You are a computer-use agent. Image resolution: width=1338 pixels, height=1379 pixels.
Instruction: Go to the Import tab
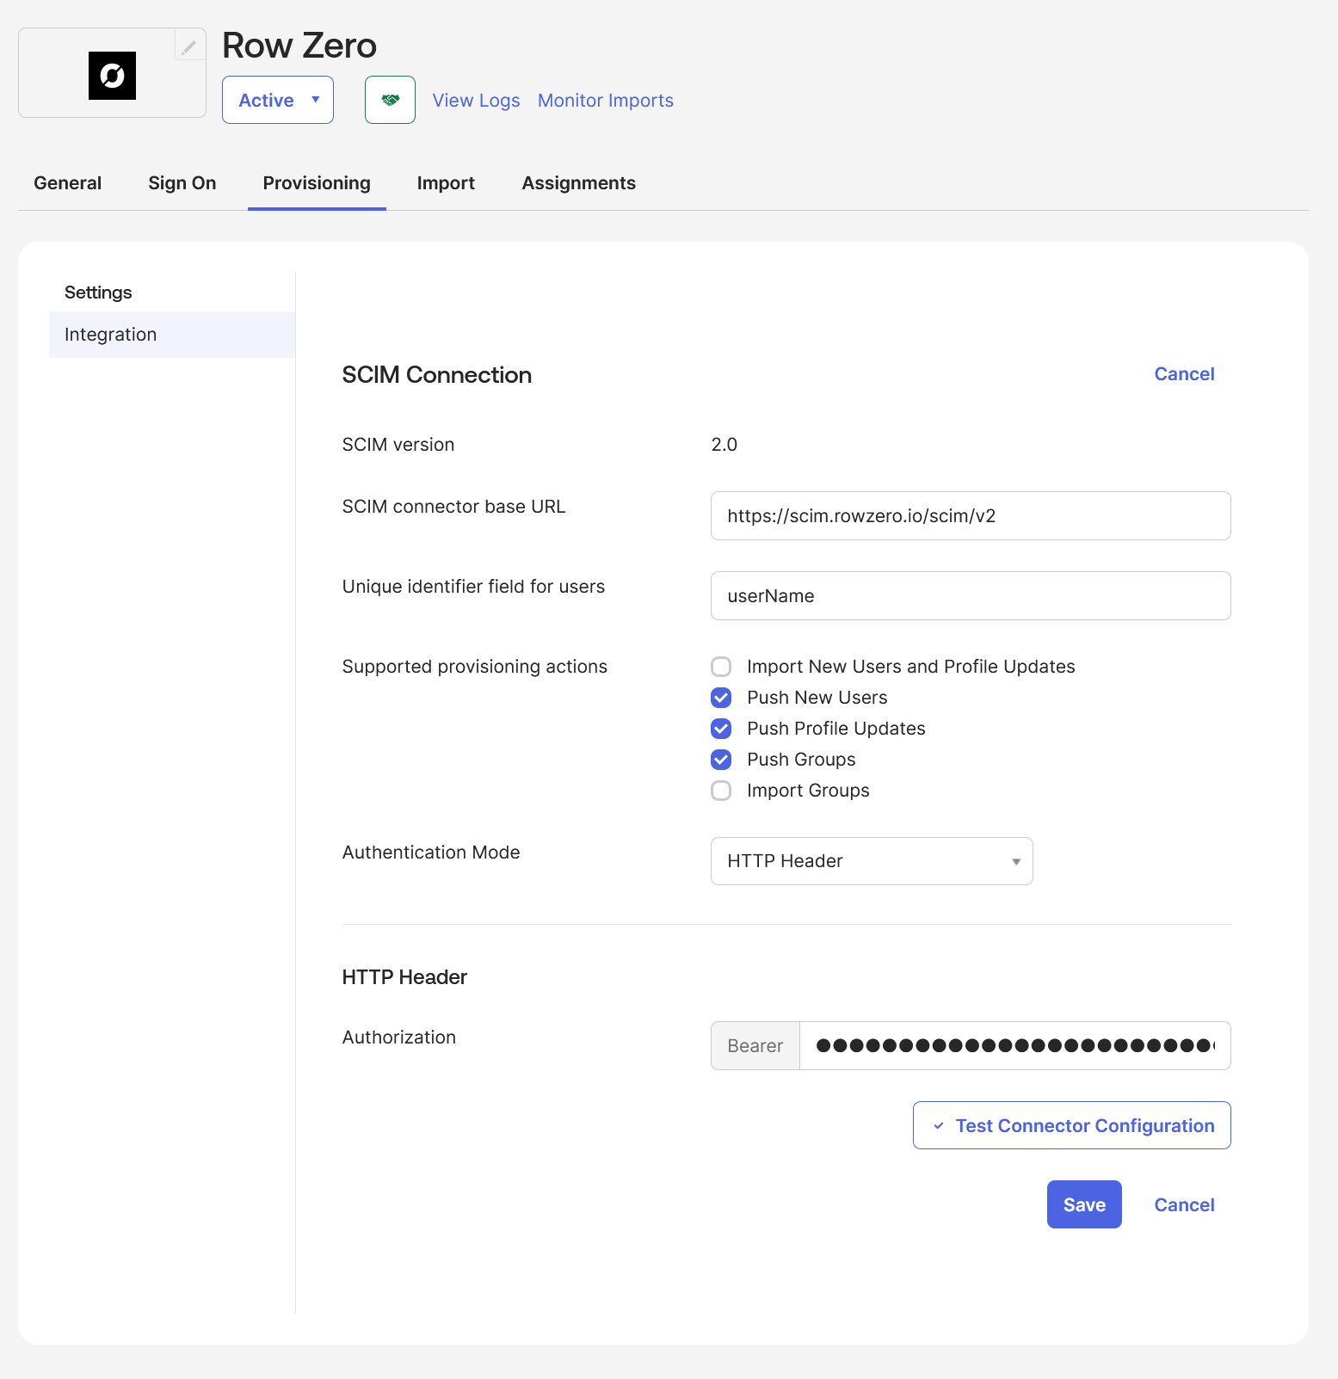[x=445, y=183]
